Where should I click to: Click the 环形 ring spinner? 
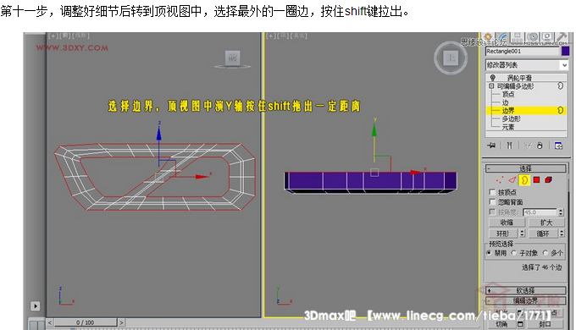[523, 234]
